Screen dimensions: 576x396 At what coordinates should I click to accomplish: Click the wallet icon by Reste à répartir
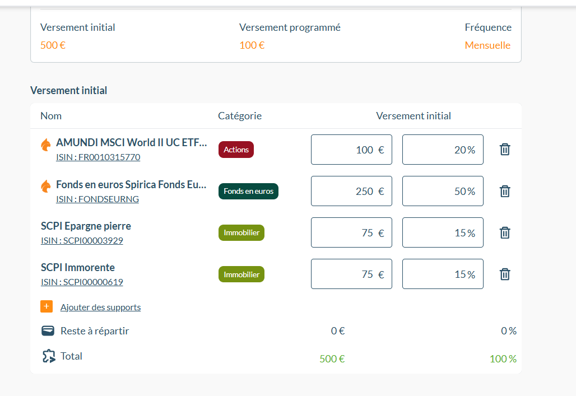pyautogui.click(x=48, y=330)
